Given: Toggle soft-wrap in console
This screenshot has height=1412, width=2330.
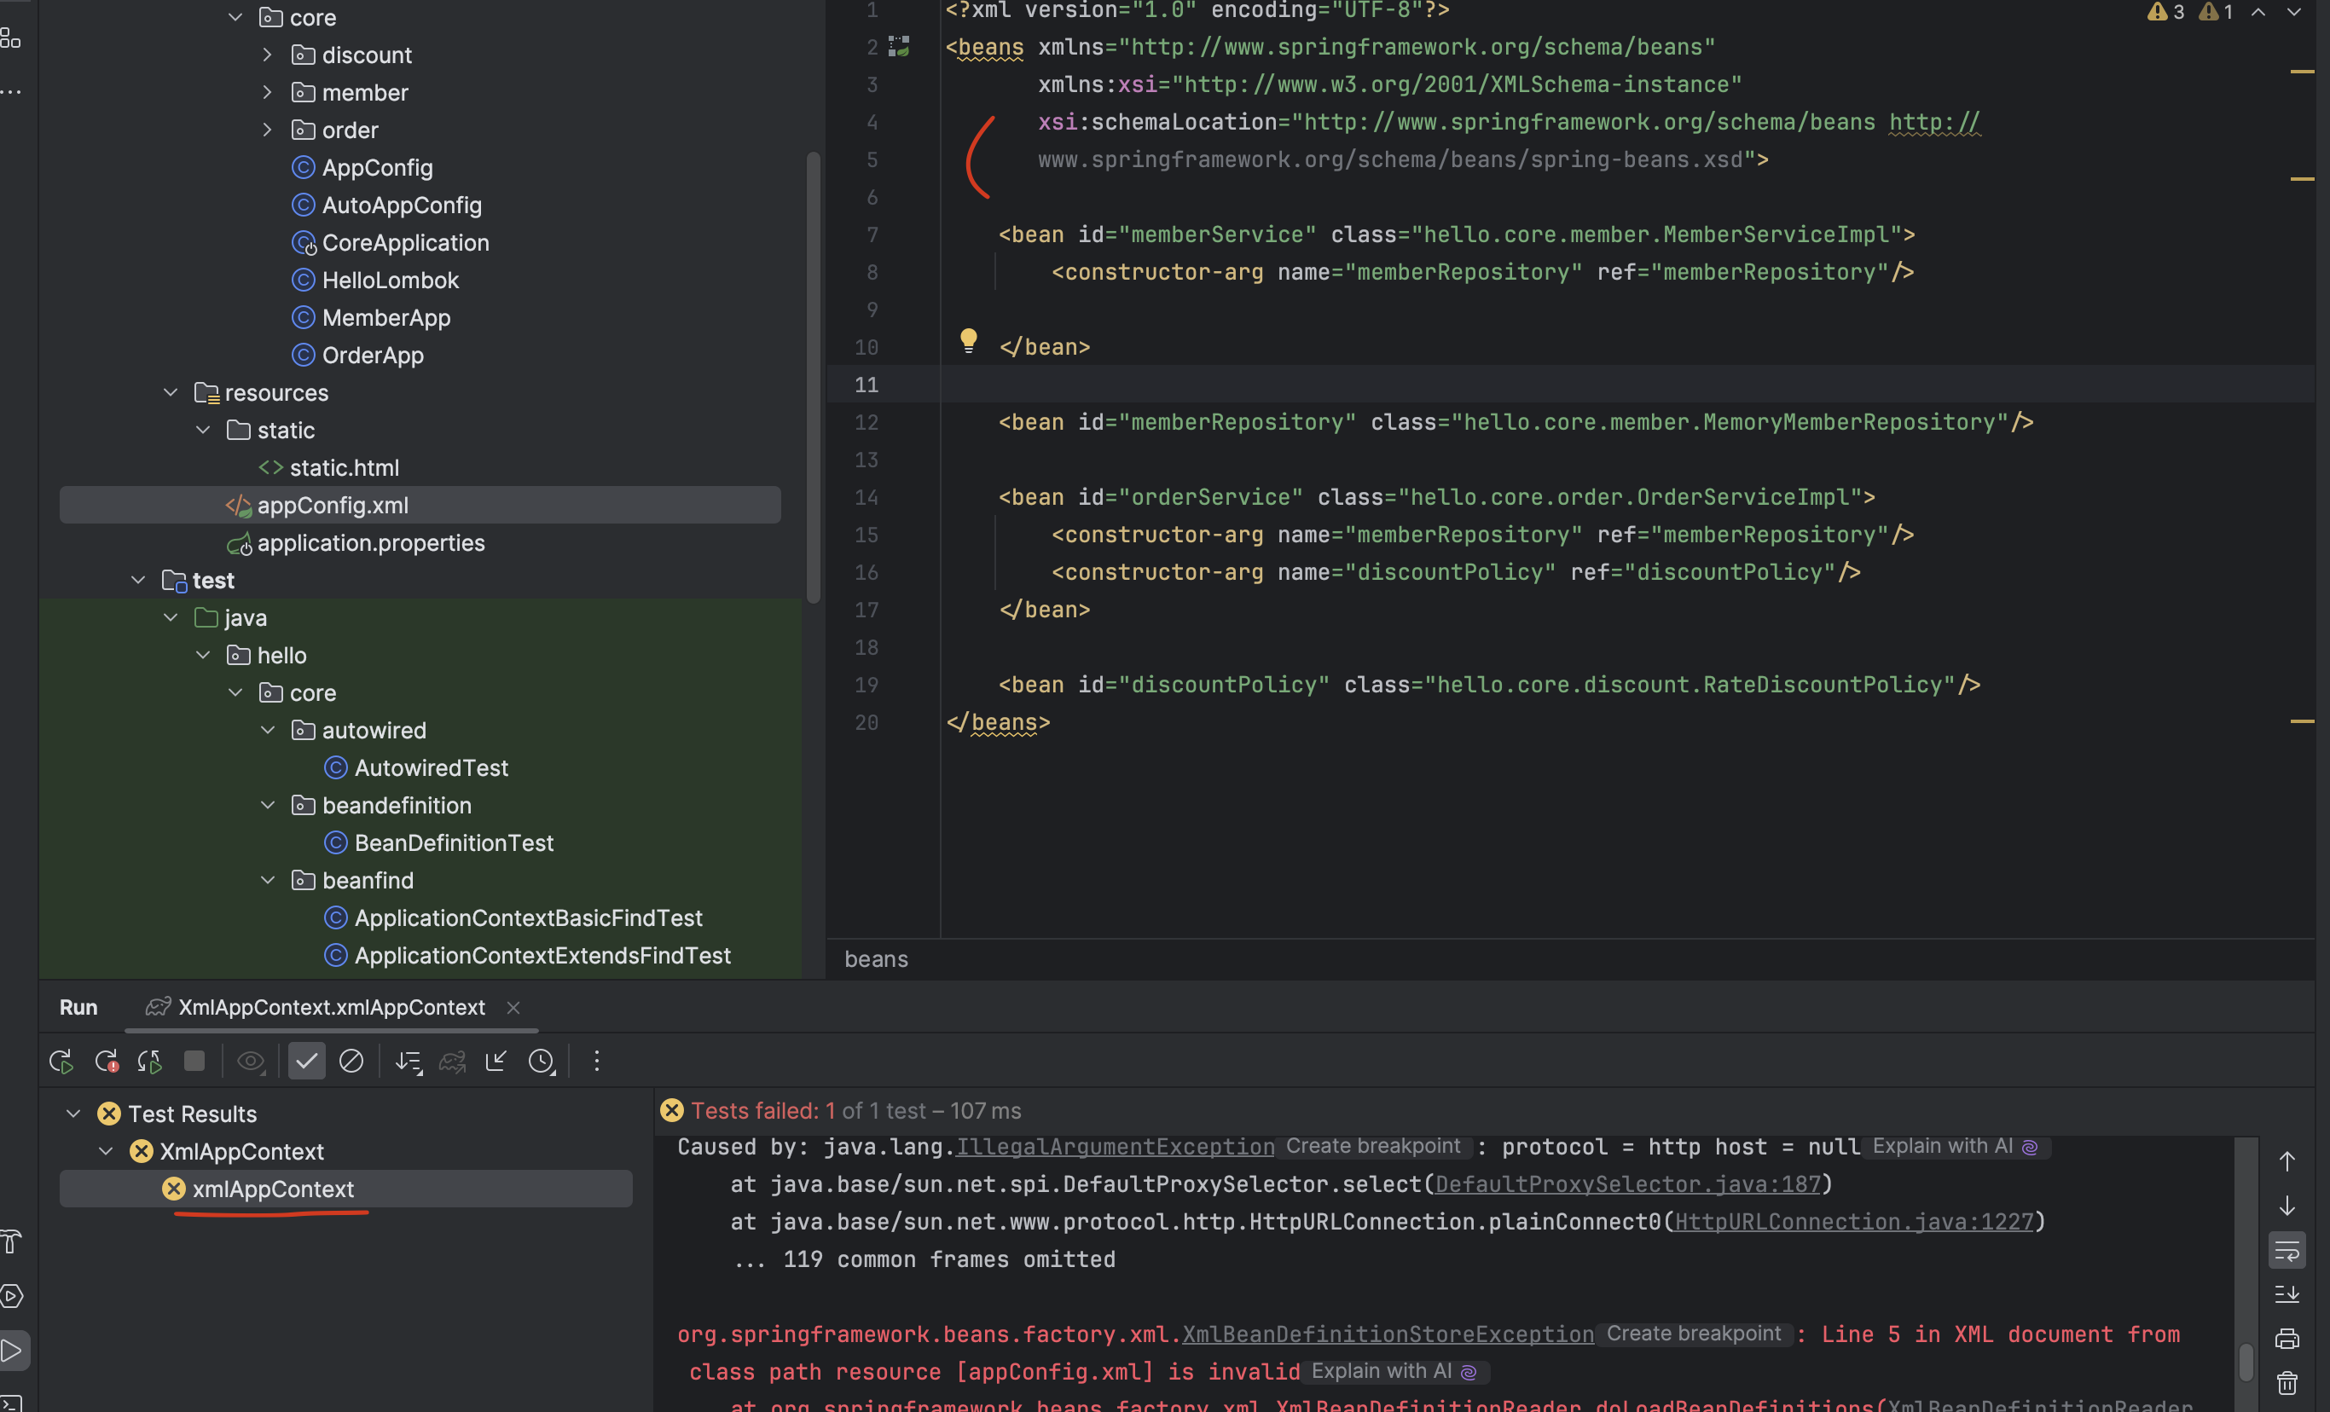Looking at the screenshot, I should pos(2287,1252).
